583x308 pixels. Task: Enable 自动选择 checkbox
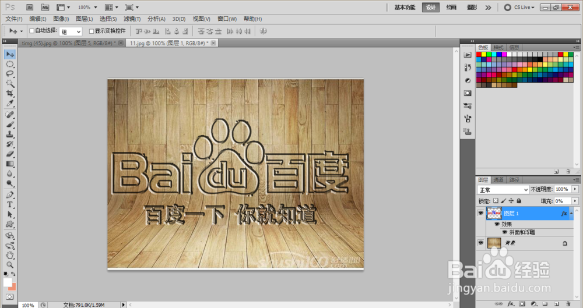pyautogui.click(x=32, y=31)
